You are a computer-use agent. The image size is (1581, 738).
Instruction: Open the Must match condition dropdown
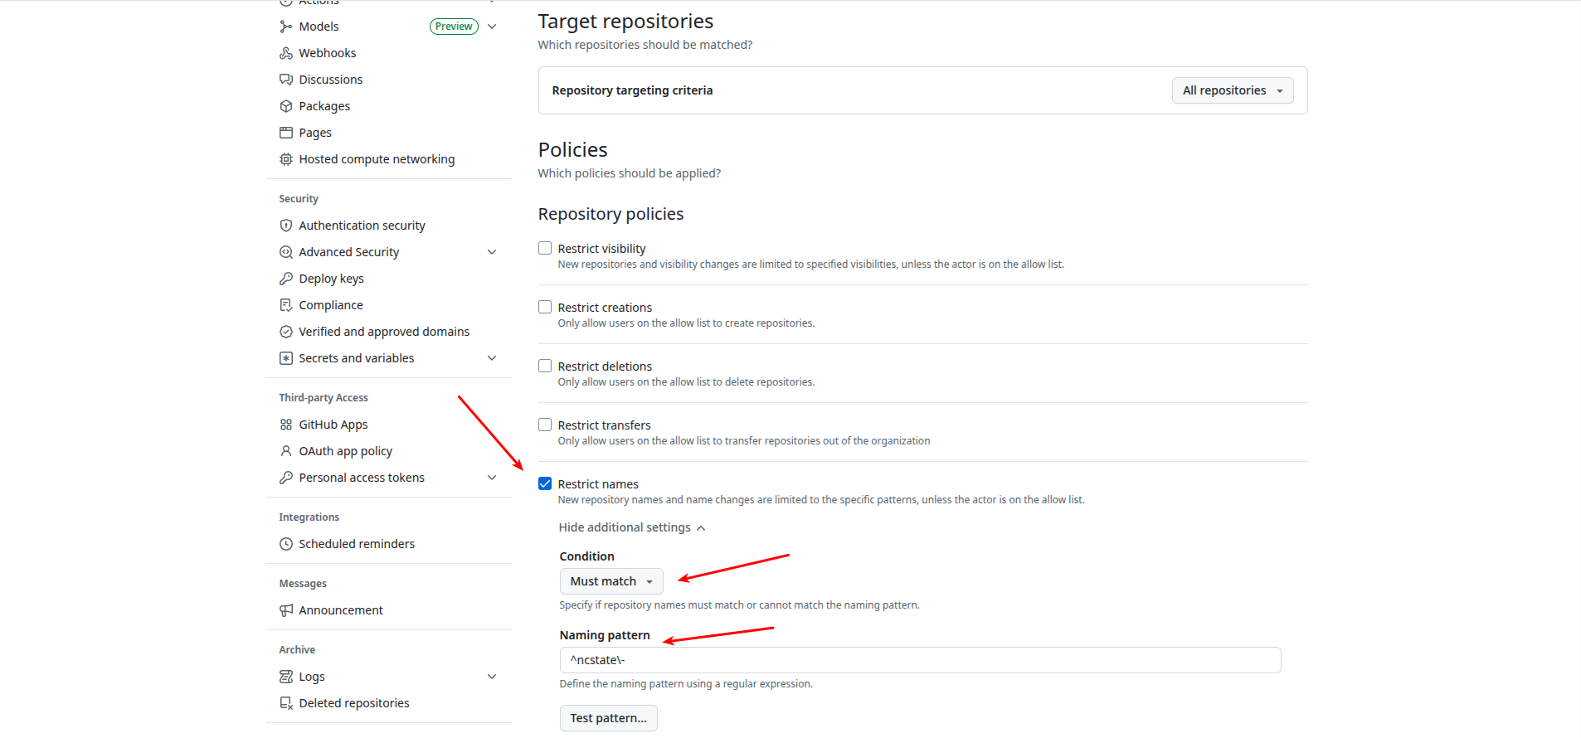[x=611, y=581]
